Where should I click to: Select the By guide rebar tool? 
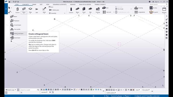[154, 12]
